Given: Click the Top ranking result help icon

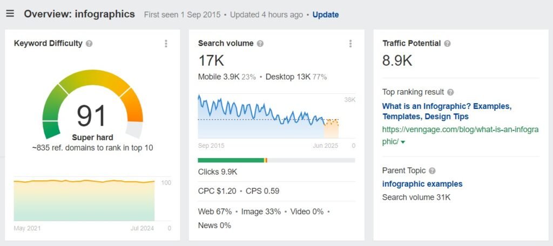Looking at the screenshot, I should [450, 92].
